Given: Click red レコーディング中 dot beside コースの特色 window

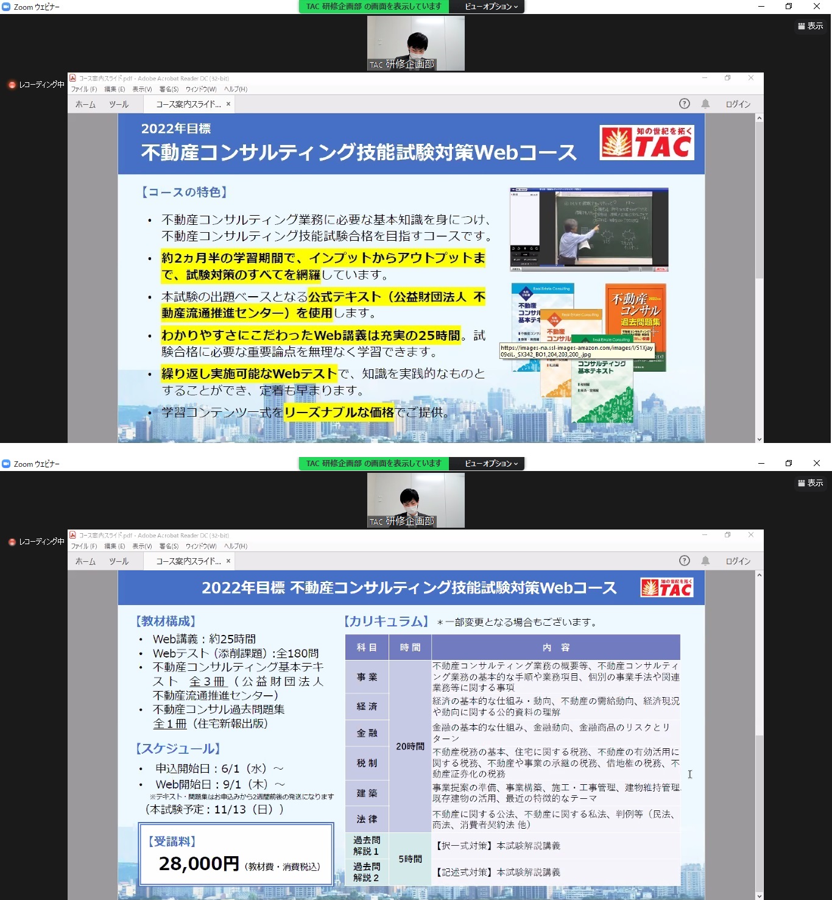Looking at the screenshot, I should pyautogui.click(x=12, y=85).
